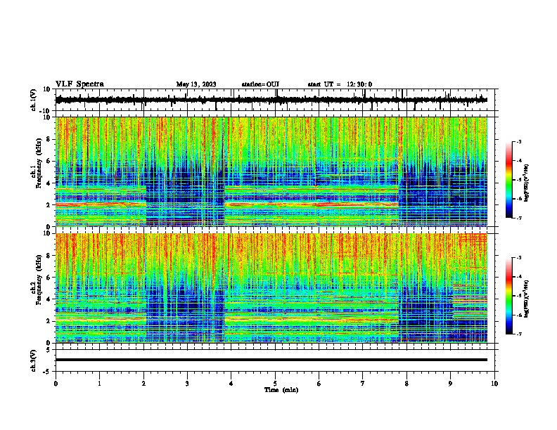The width and height of the screenshot is (557, 430).
Task: Click the ch.2 spectrogram plot
Action: click(271, 288)
